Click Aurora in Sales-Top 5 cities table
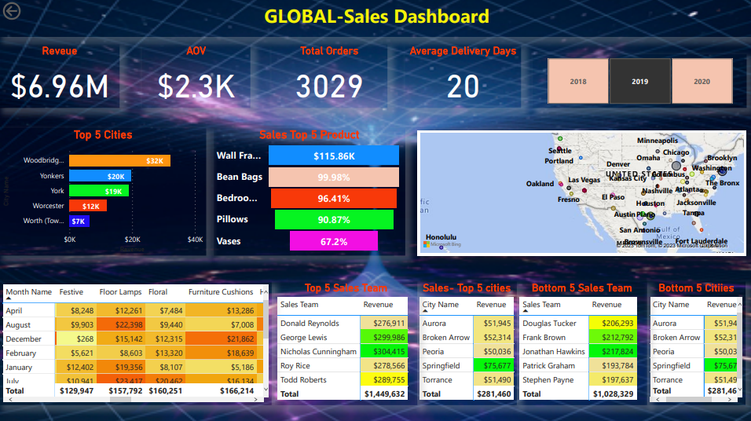 [434, 324]
